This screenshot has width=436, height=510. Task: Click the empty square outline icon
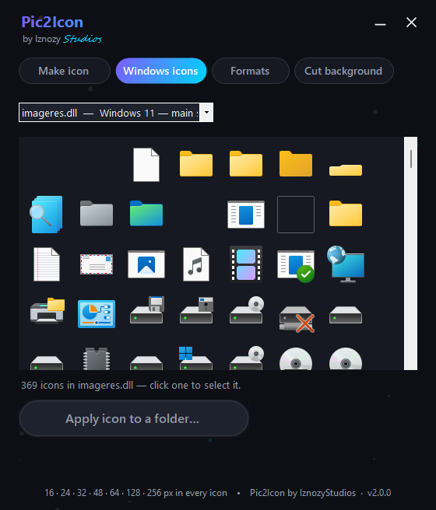tap(296, 215)
